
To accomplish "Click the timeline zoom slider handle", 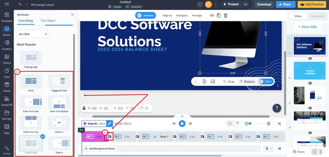I will point(250,123).
